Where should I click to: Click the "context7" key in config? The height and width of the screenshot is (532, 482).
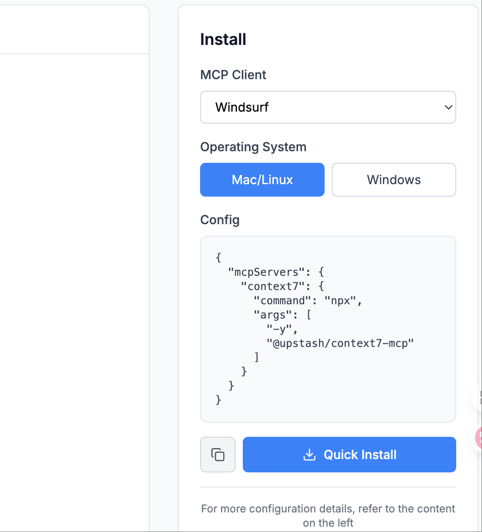273,286
